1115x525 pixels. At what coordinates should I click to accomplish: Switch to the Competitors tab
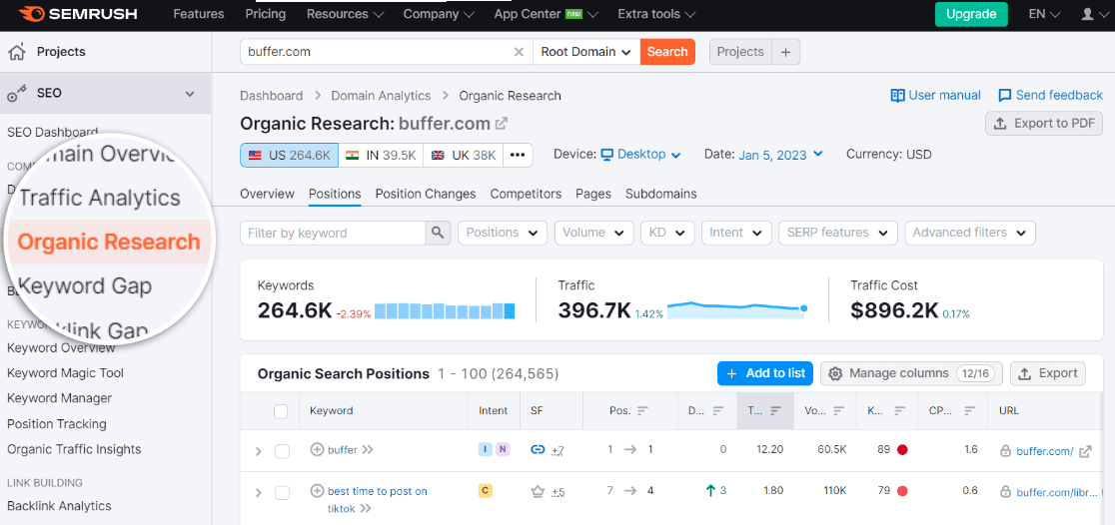coord(526,194)
